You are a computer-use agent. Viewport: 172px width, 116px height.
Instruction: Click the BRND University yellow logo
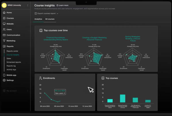pyautogui.click(x=4, y=5)
